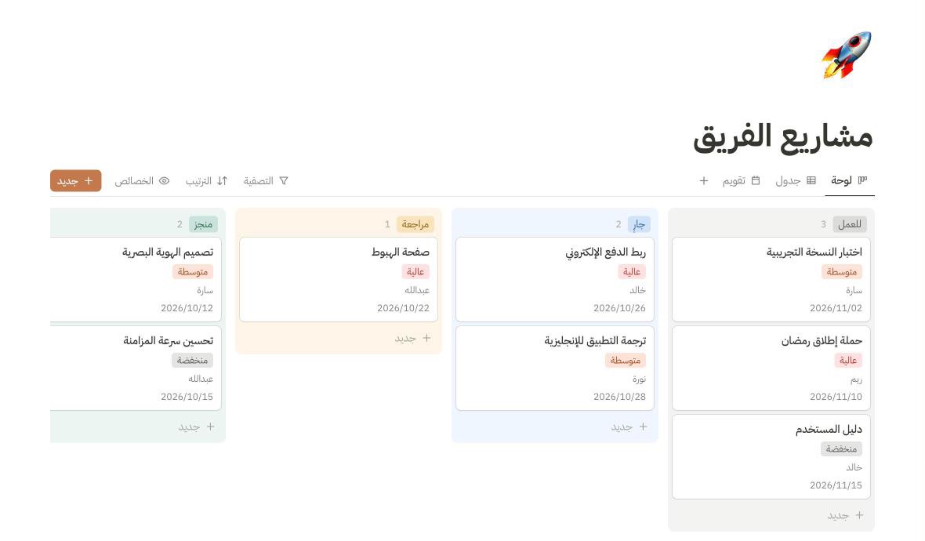
Task: Click plus icon at bottom of منجز column
Action: [x=210, y=426]
